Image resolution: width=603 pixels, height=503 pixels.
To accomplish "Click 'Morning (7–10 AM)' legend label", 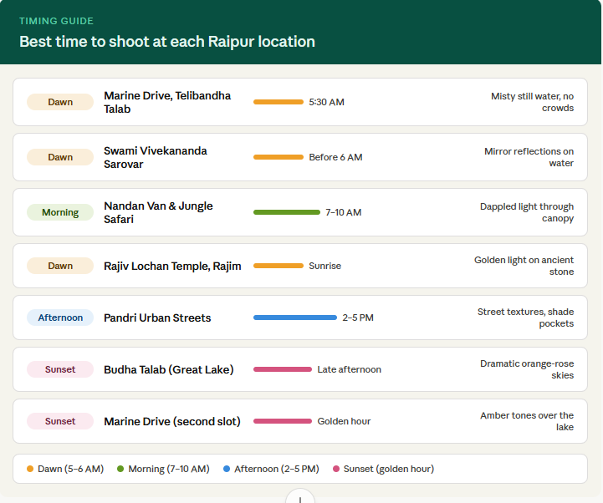I will (169, 469).
